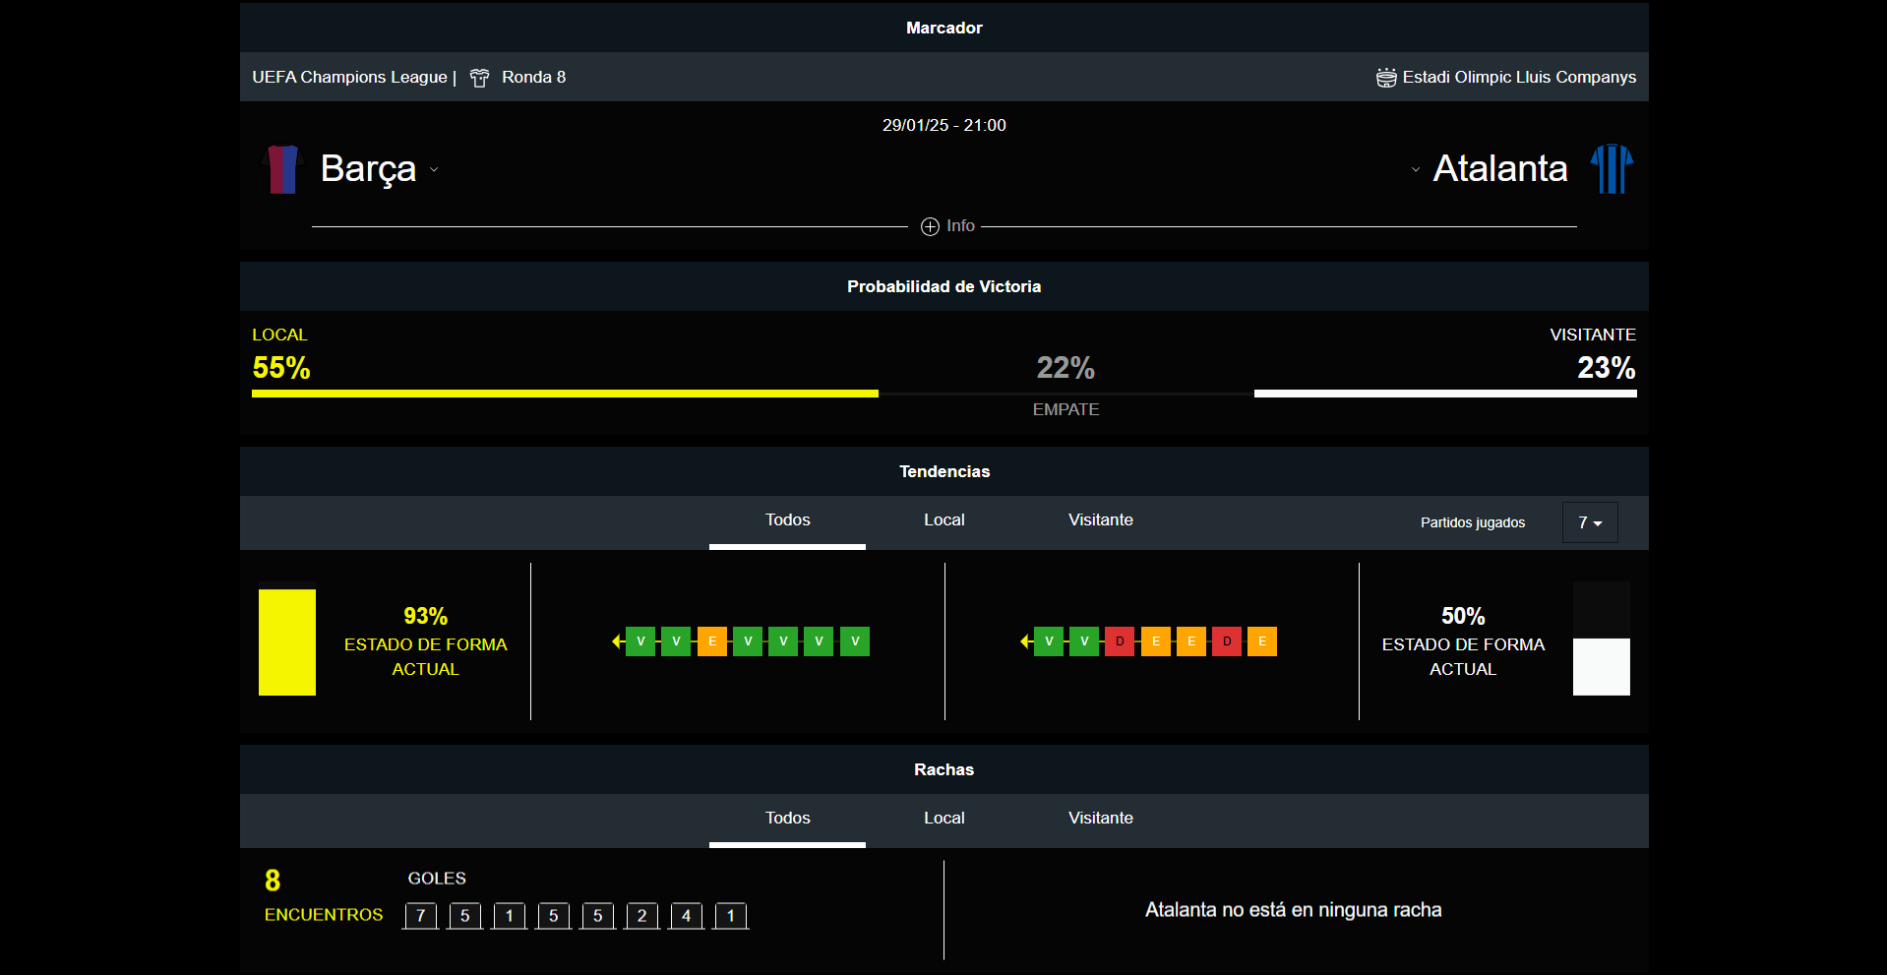Expand the Info plus circle
Viewport: 1887px width, 975px height.
coord(930,227)
